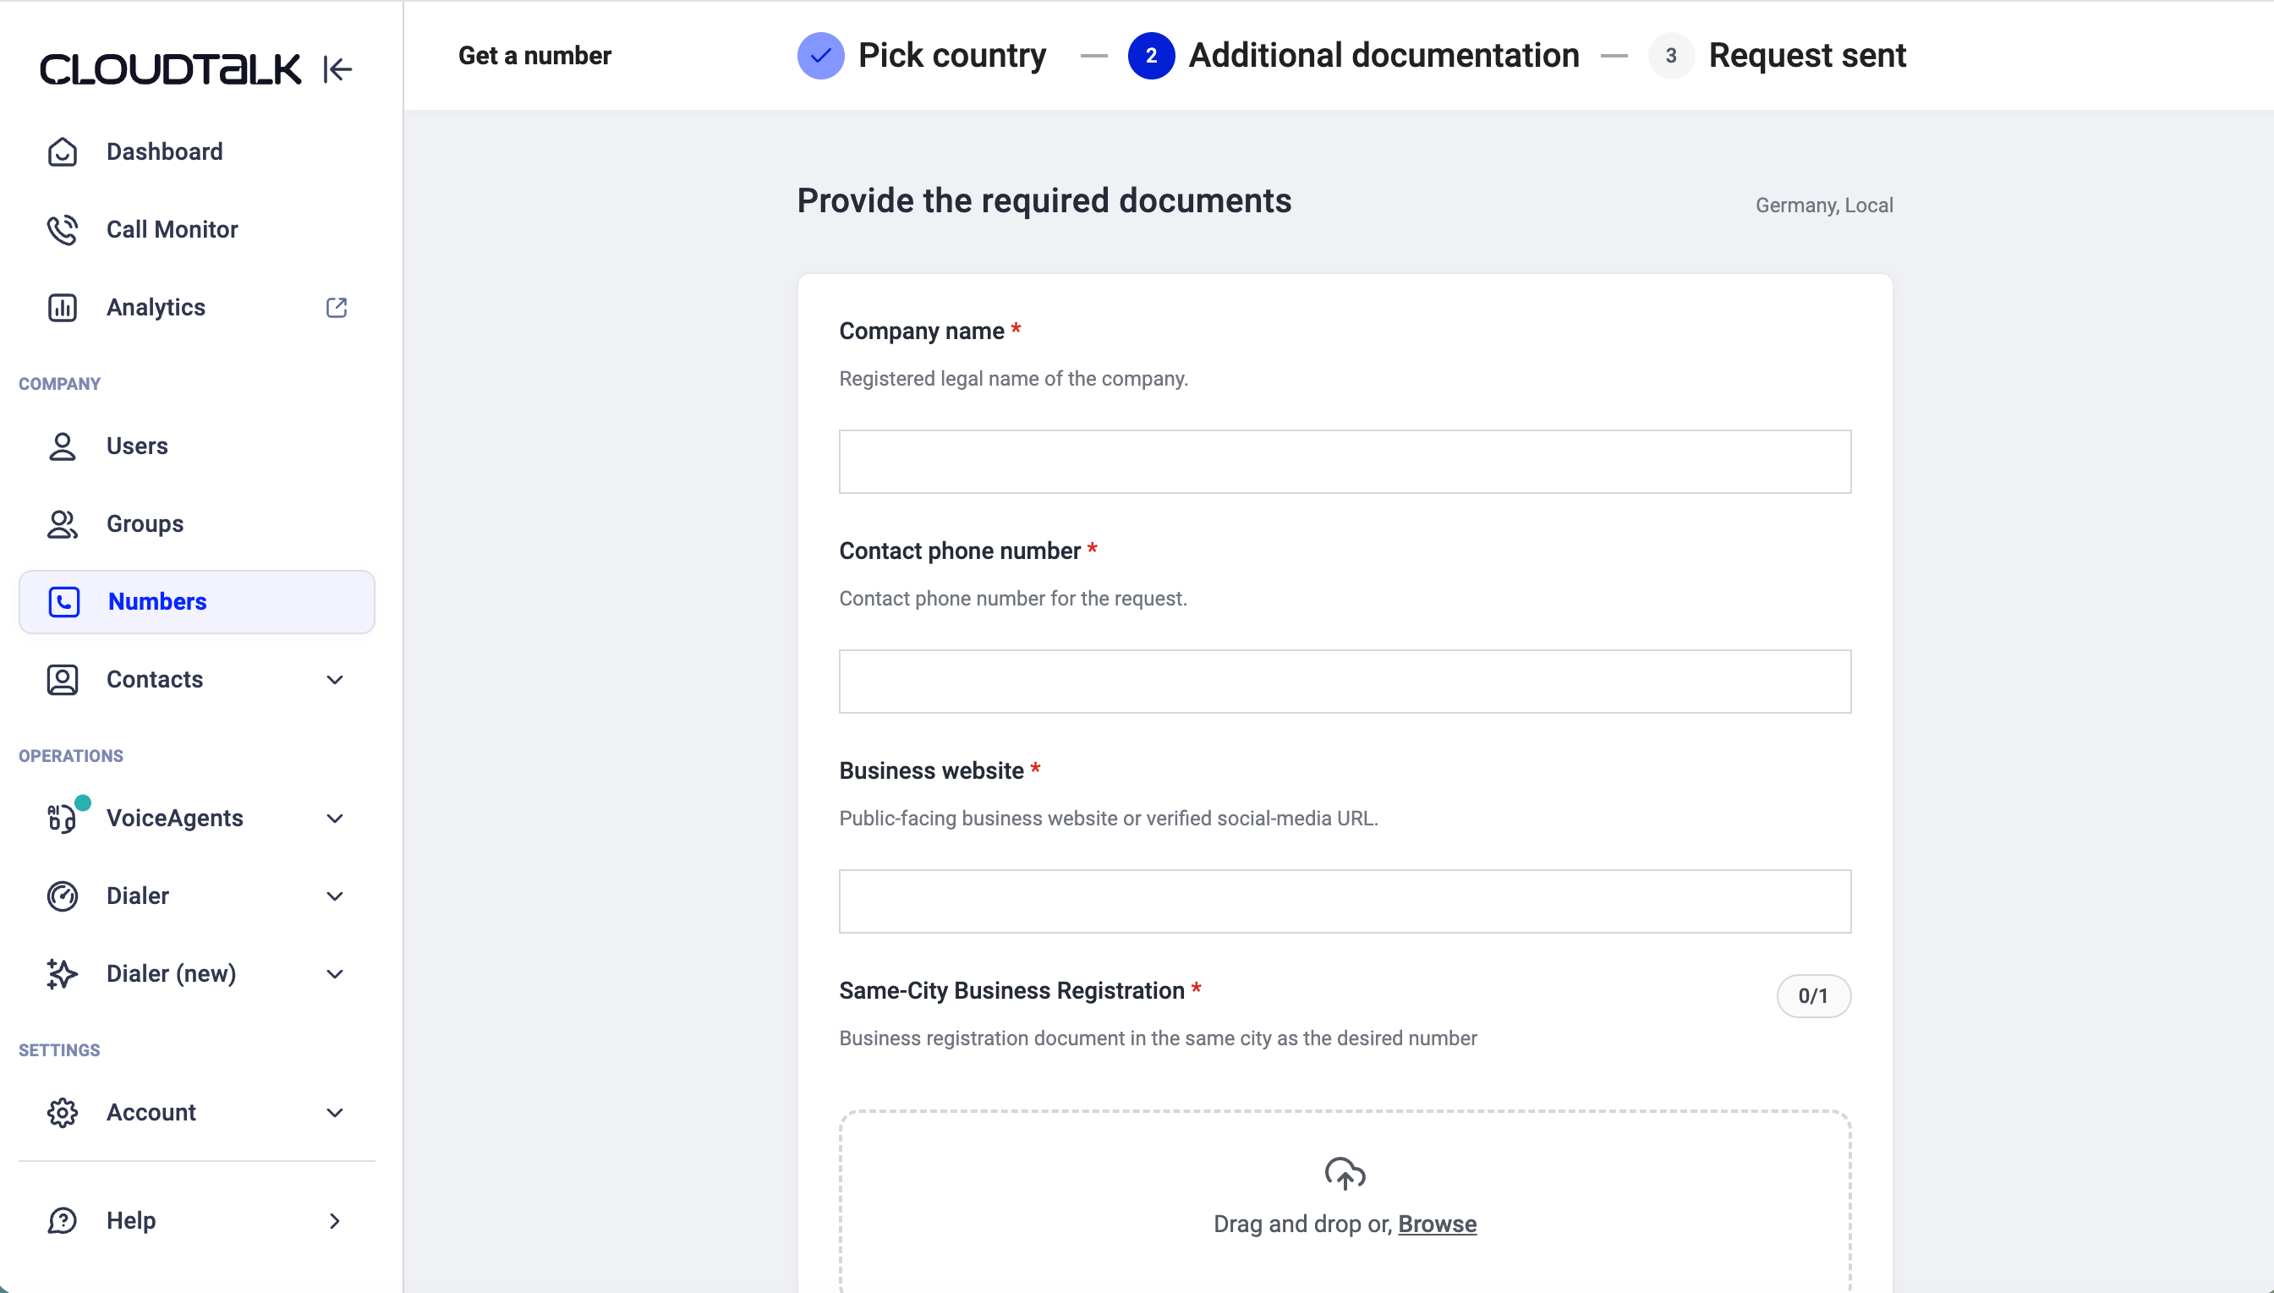Focus the Company name input field
Viewport: 2274px width, 1293px height.
1345,462
